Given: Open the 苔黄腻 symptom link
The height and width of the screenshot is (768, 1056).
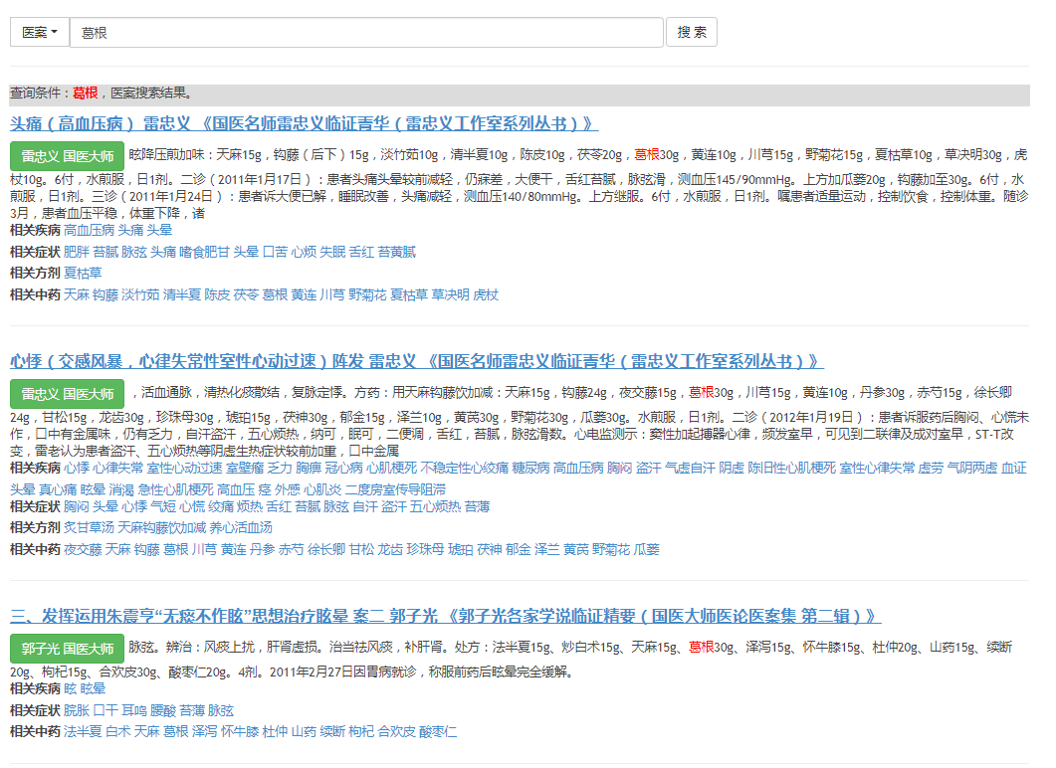Looking at the screenshot, I should [x=397, y=252].
